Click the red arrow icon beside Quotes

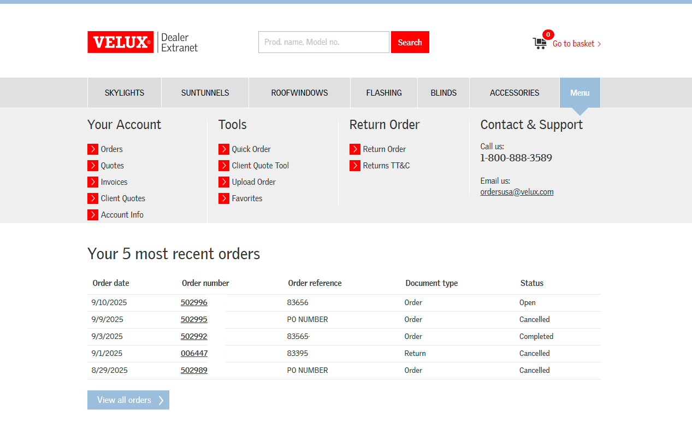(x=93, y=166)
